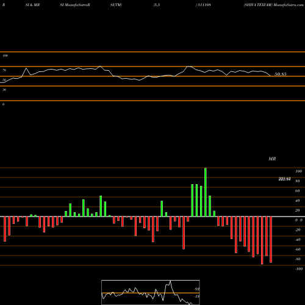Click the 80 label on MR axis
Image resolution: width=305 pixels, height=305 pixels.
pyautogui.click(x=298, y=181)
